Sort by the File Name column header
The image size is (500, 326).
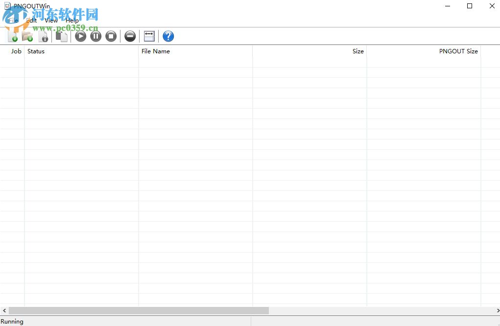pos(195,51)
